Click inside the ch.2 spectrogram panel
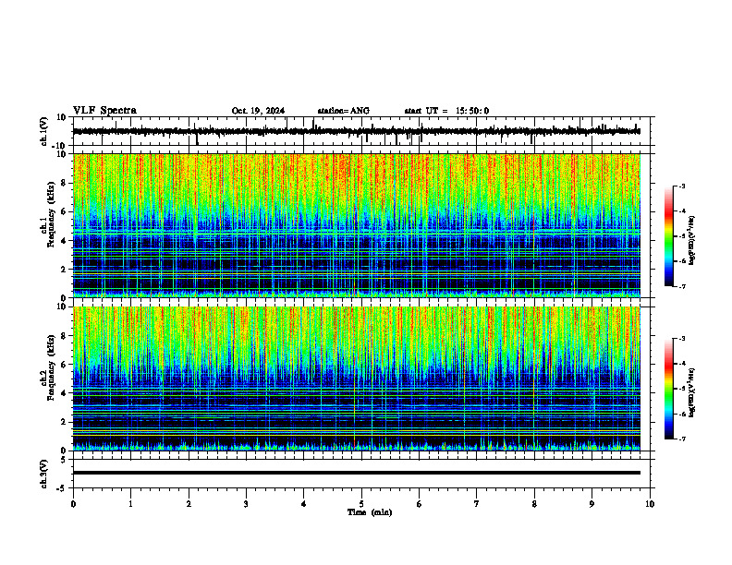732x565 pixels. pyautogui.click(x=357, y=379)
